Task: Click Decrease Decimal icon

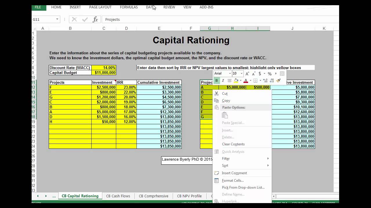Action: click(x=272, y=81)
